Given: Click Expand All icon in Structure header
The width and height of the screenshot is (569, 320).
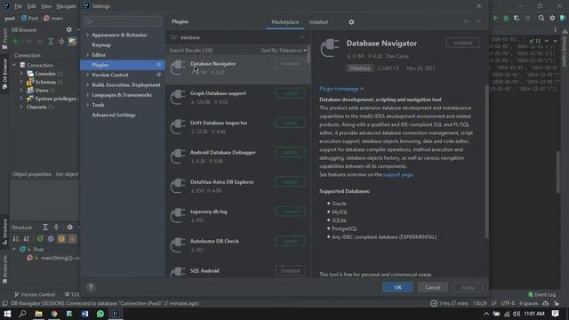Looking at the screenshot, I should point(45,228).
